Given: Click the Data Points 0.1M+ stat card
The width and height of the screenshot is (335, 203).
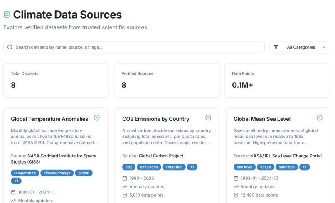Looking at the screenshot, I should tap(277, 80).
